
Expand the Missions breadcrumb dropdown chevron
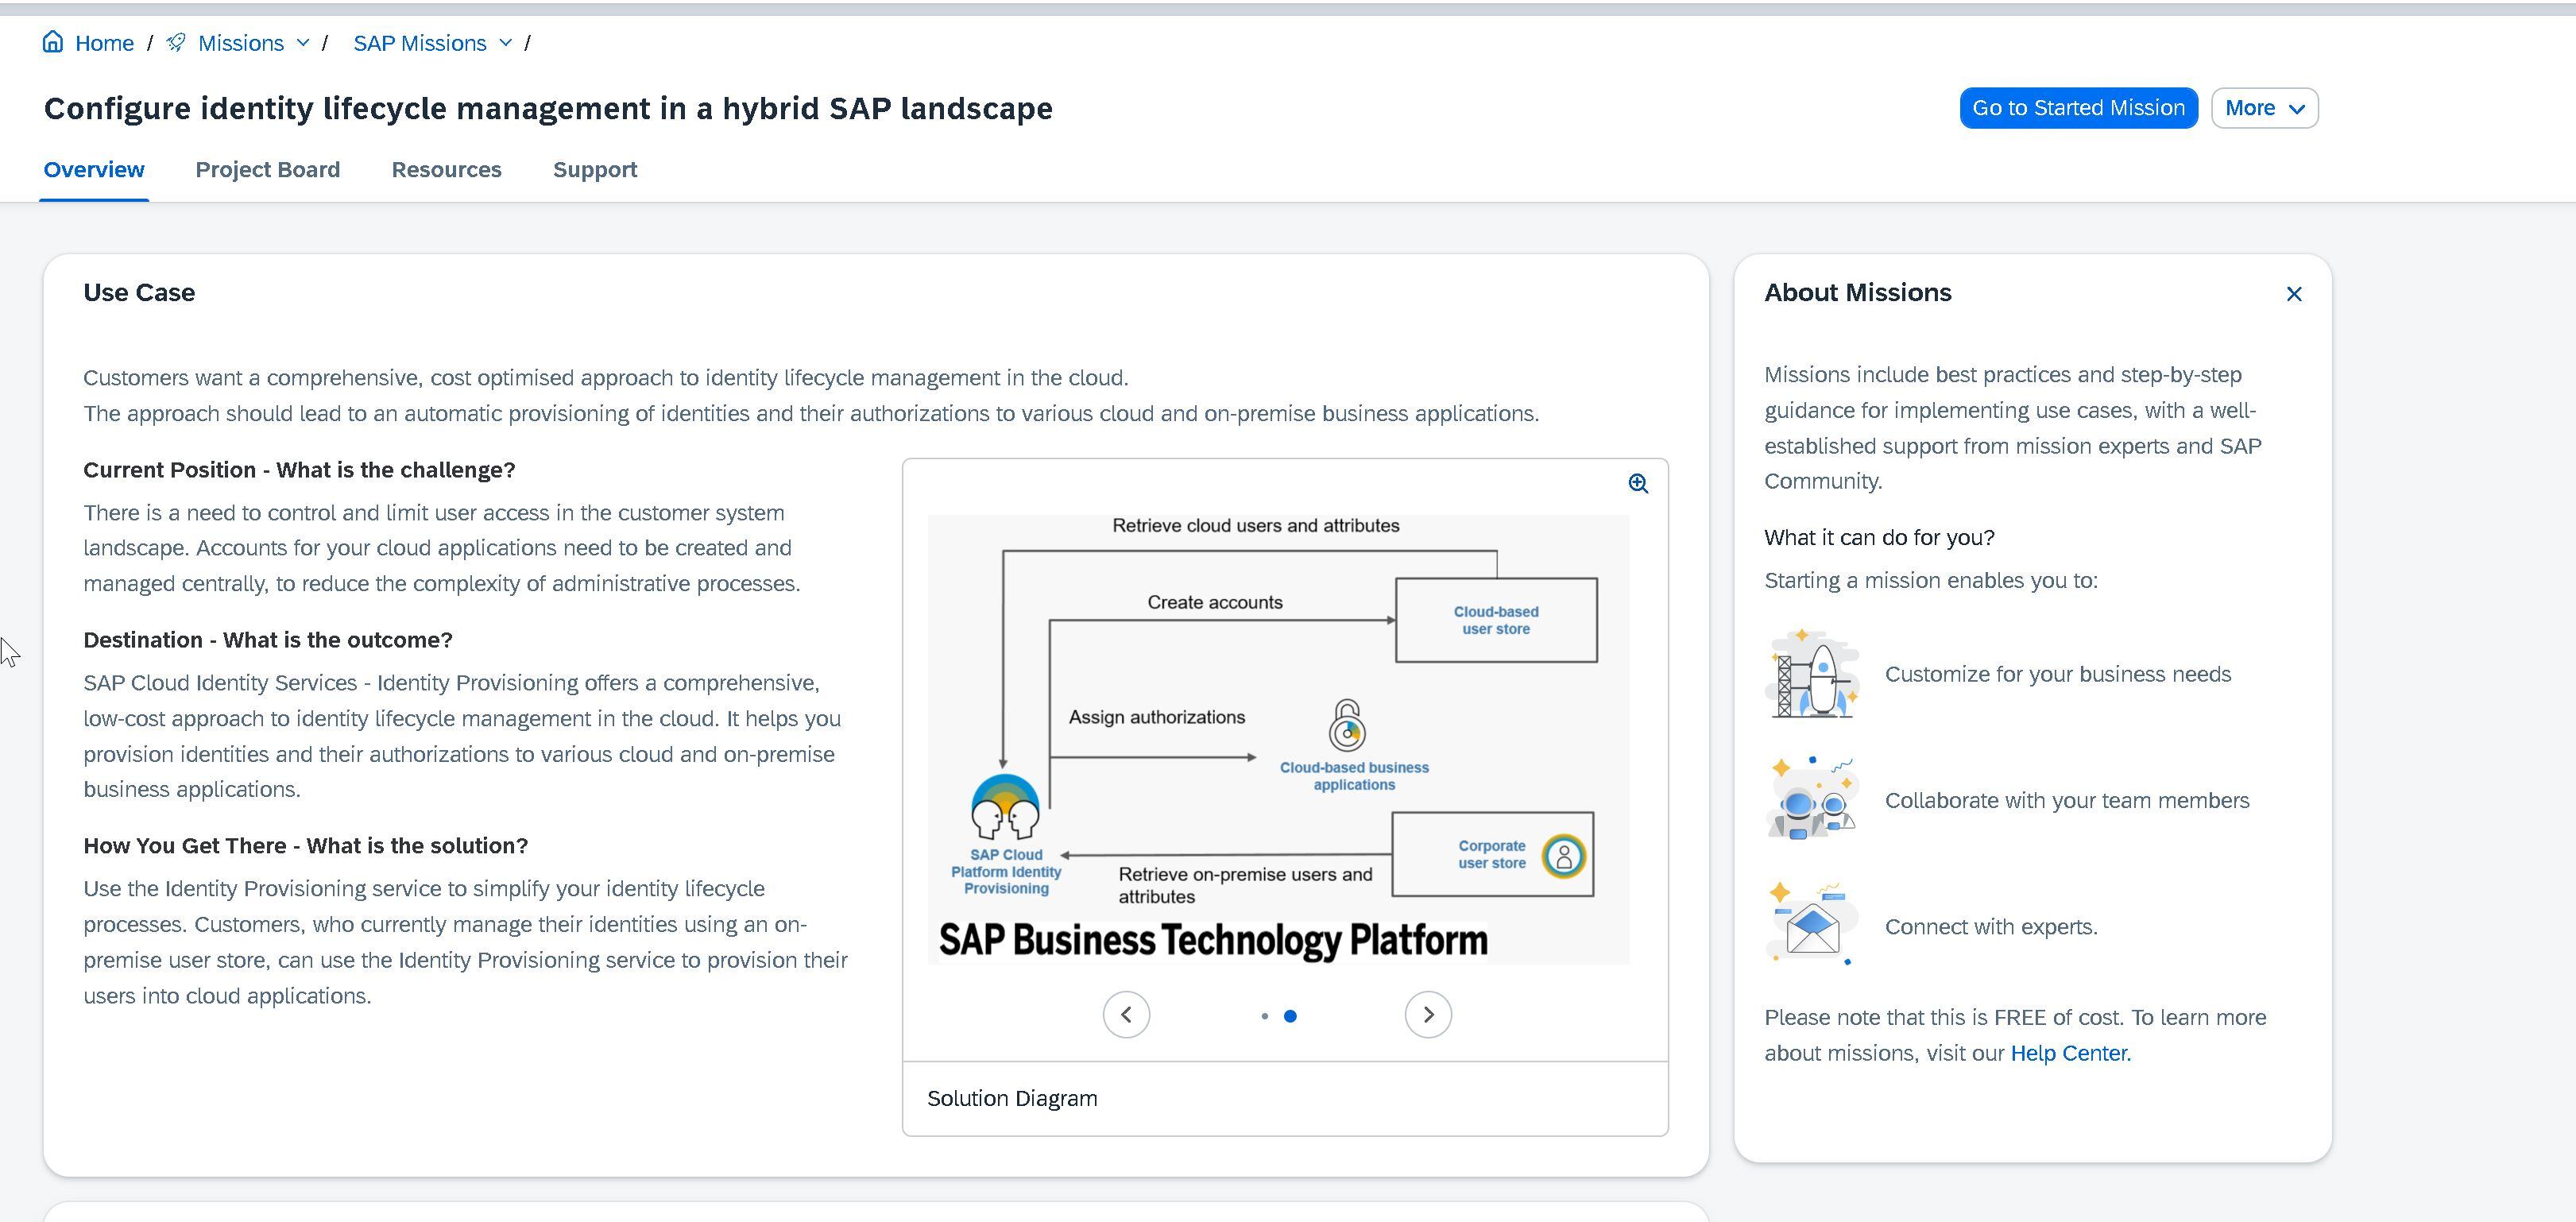click(x=303, y=43)
